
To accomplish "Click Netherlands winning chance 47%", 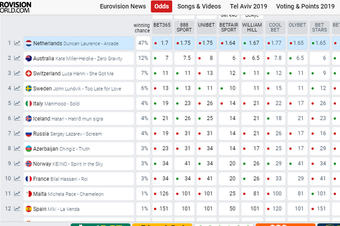I will (143, 43).
